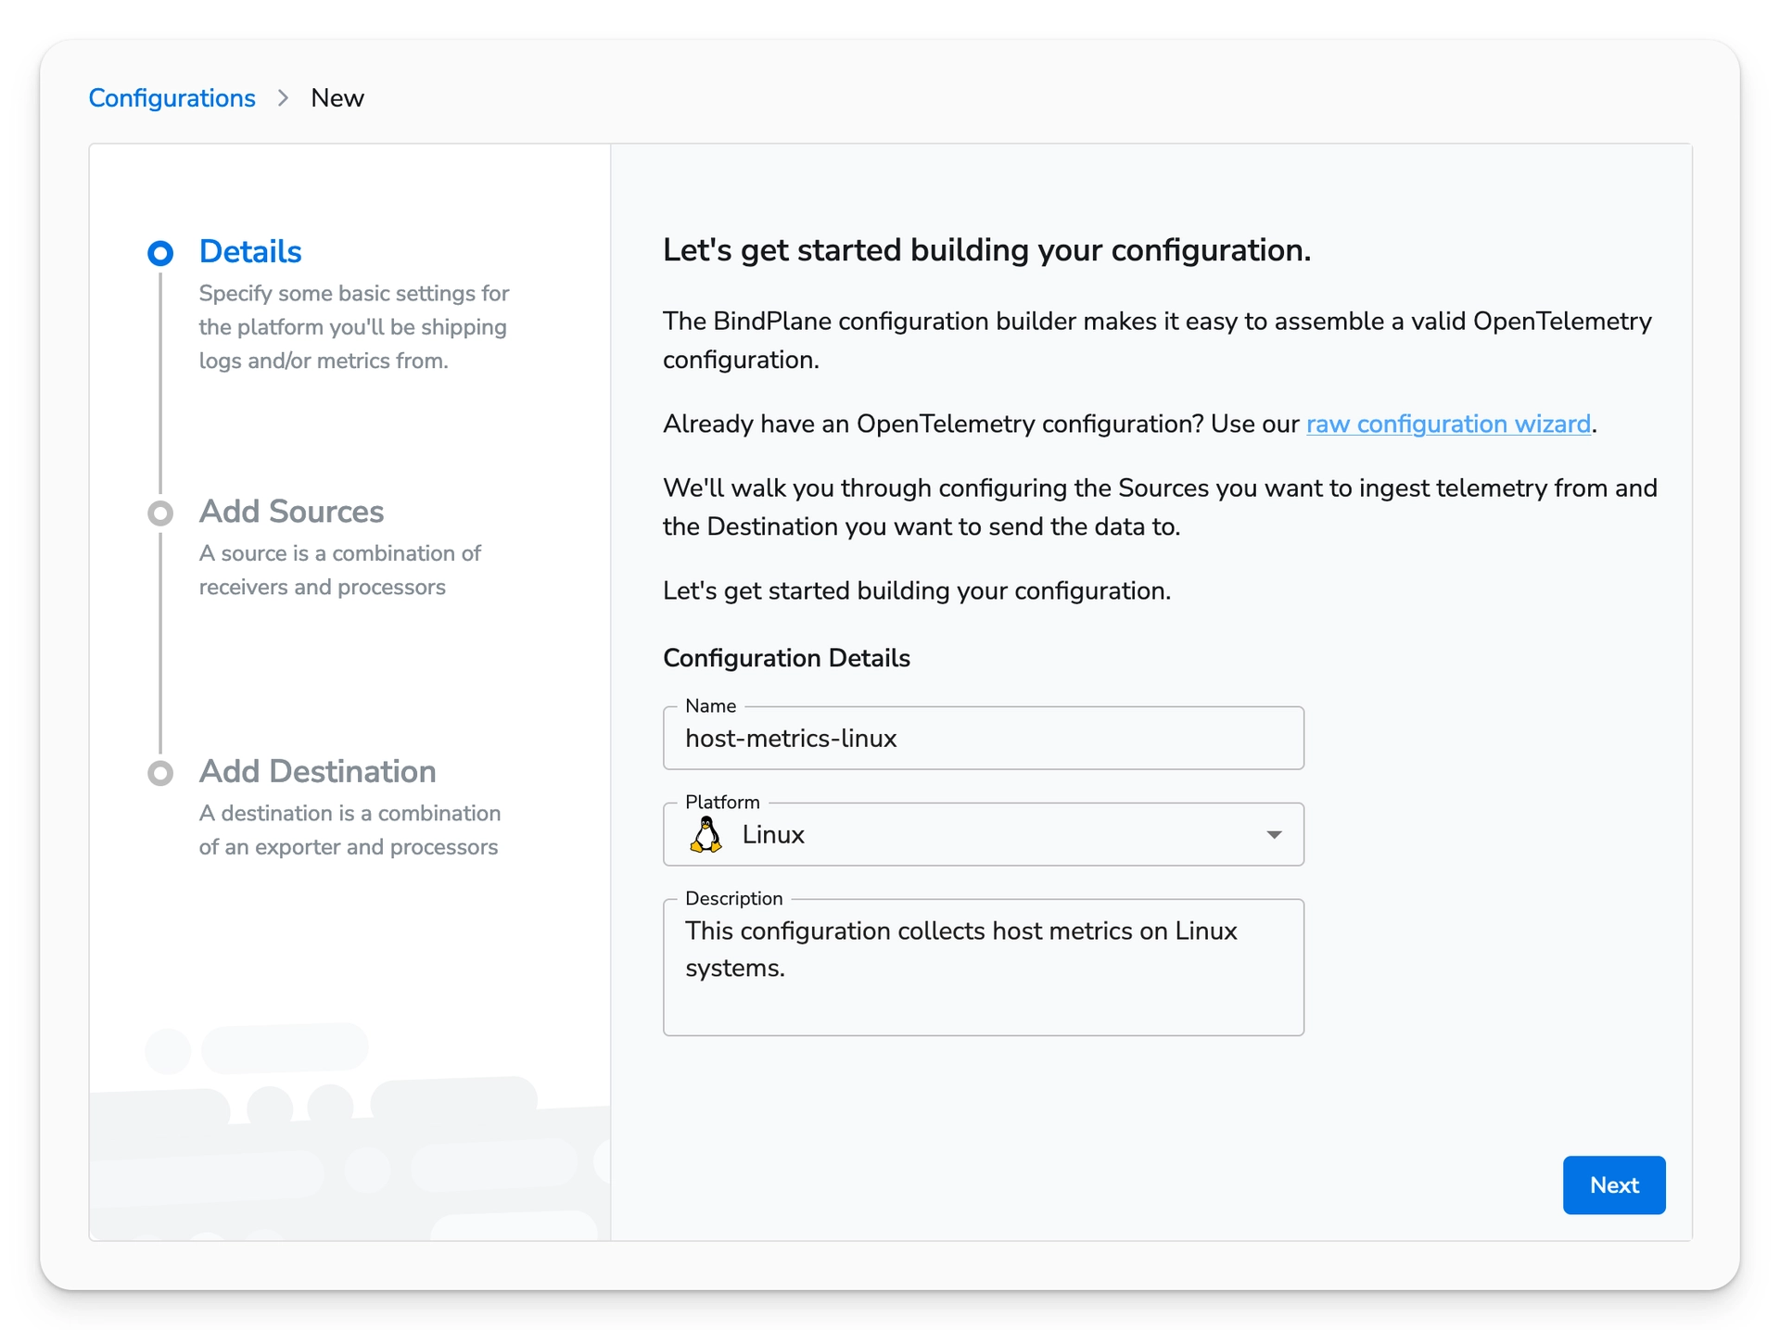
Task: Open the raw configuration wizard link
Action: click(1448, 424)
